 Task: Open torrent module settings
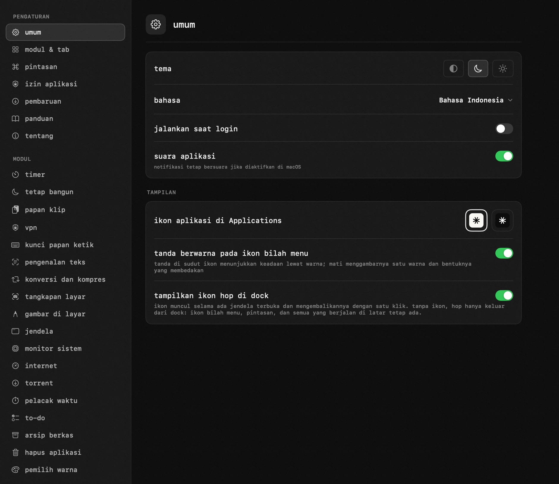(65, 383)
